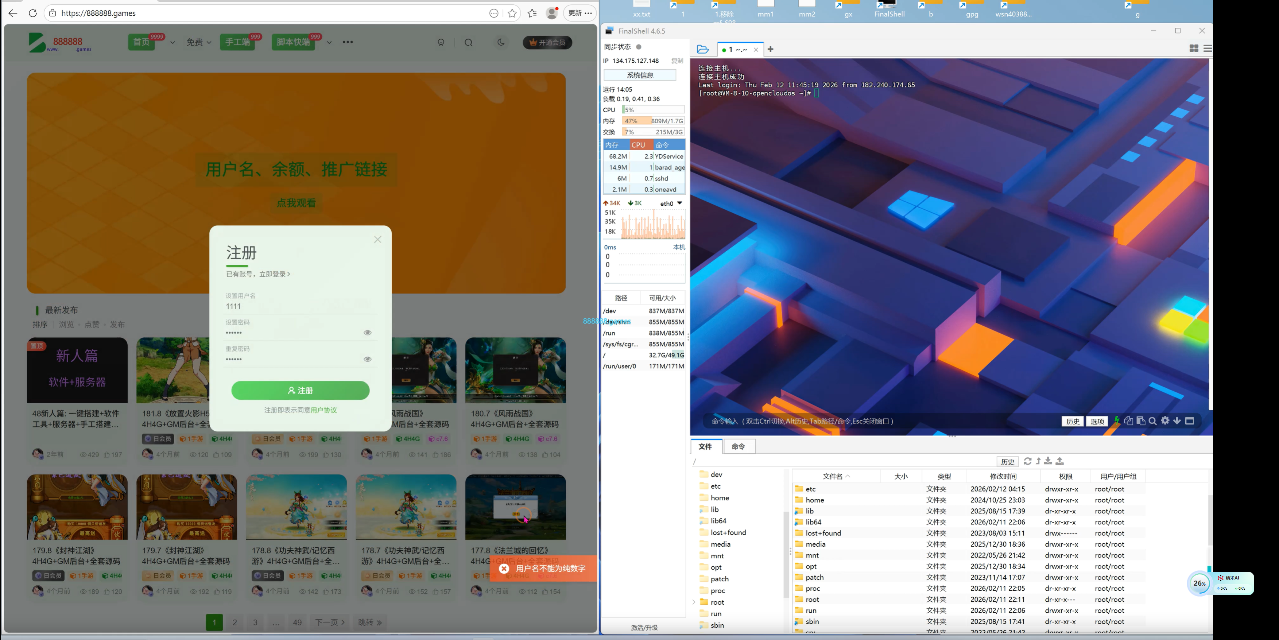
Task: Toggle dark mode moon icon on website
Action: tap(501, 42)
